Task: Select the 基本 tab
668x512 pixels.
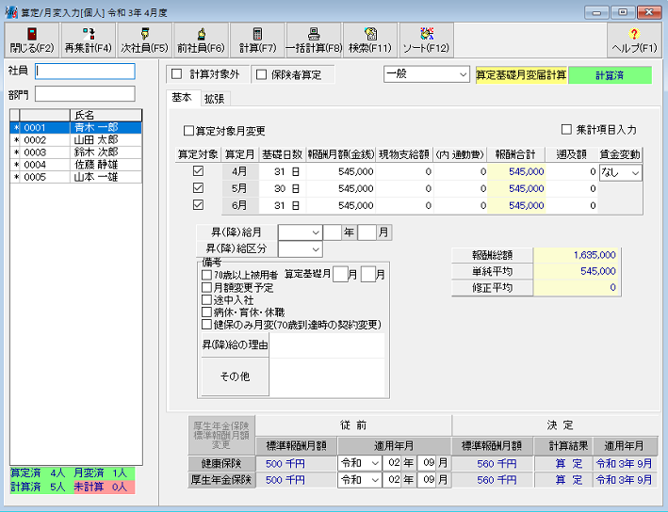Action: 182,98
